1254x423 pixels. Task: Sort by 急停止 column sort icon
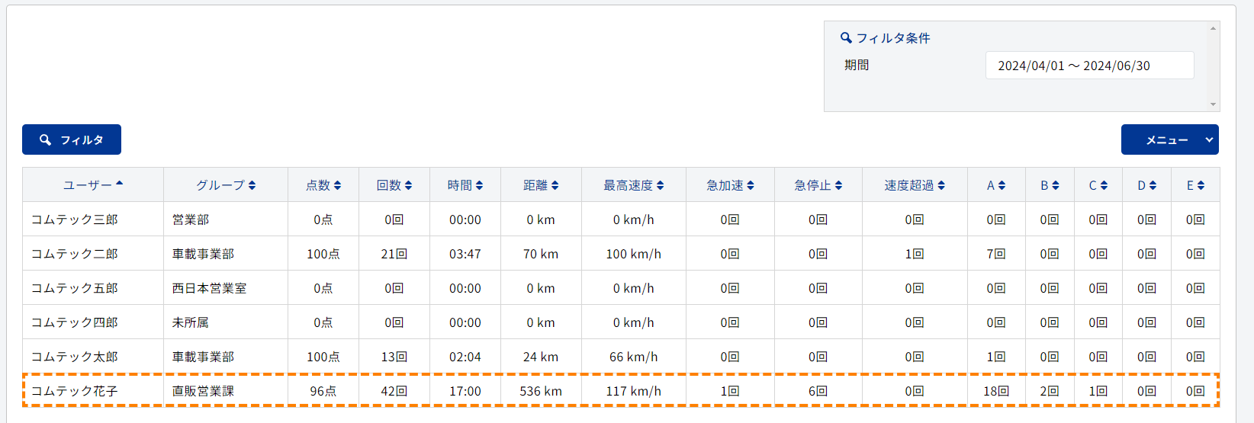point(838,185)
